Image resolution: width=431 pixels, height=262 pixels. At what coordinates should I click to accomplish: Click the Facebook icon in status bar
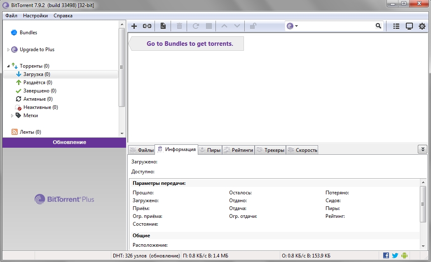pyautogui.click(x=386, y=255)
